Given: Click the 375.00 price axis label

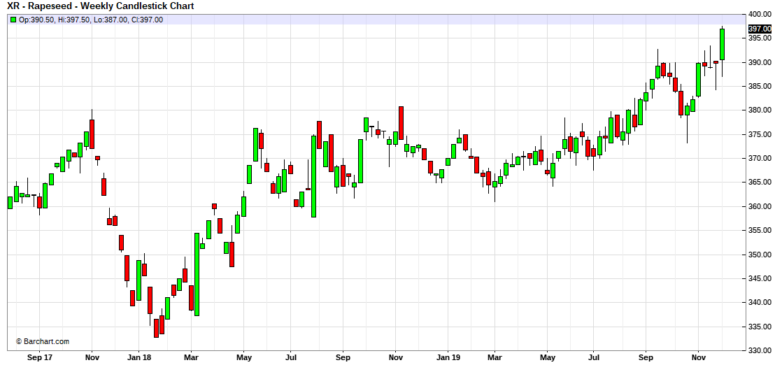Looking at the screenshot, I should pyautogui.click(x=760, y=134).
